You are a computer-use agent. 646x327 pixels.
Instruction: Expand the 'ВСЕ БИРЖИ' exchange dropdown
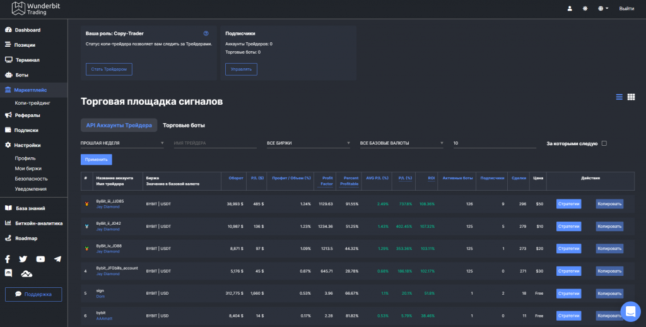pos(308,143)
